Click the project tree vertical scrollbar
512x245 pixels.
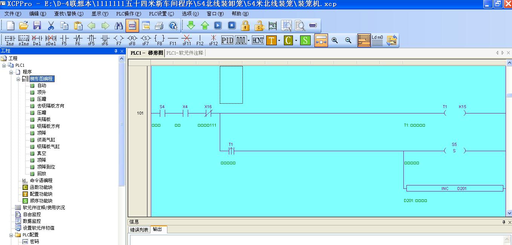tap(121, 124)
